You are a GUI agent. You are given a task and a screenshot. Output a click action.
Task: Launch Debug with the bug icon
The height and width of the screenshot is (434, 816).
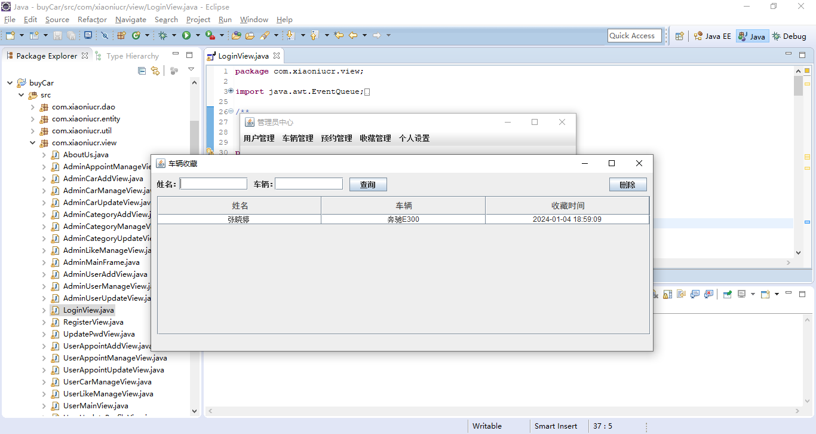click(x=162, y=35)
